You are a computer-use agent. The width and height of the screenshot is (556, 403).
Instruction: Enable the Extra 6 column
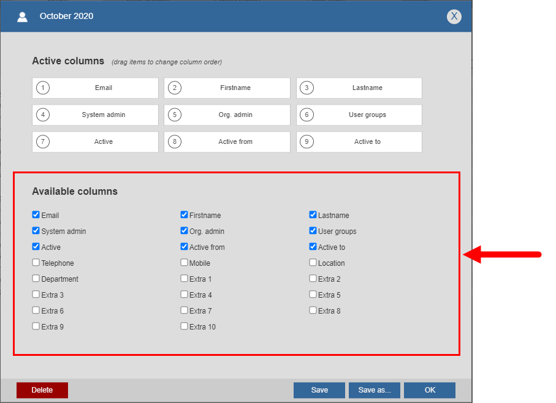(36, 311)
